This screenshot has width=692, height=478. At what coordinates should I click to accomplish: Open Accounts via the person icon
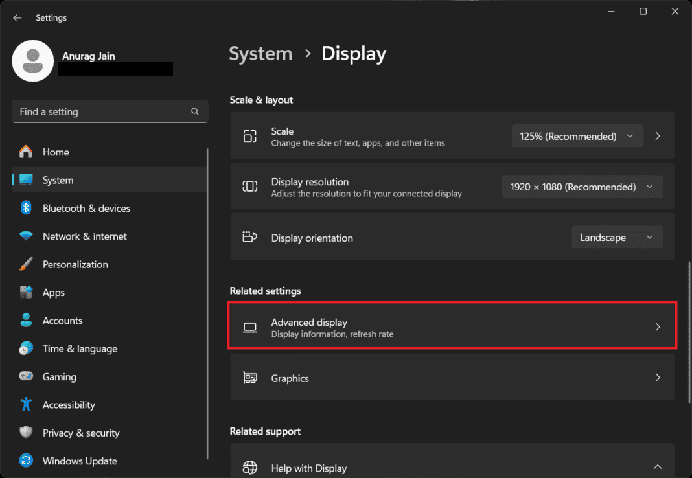point(26,320)
